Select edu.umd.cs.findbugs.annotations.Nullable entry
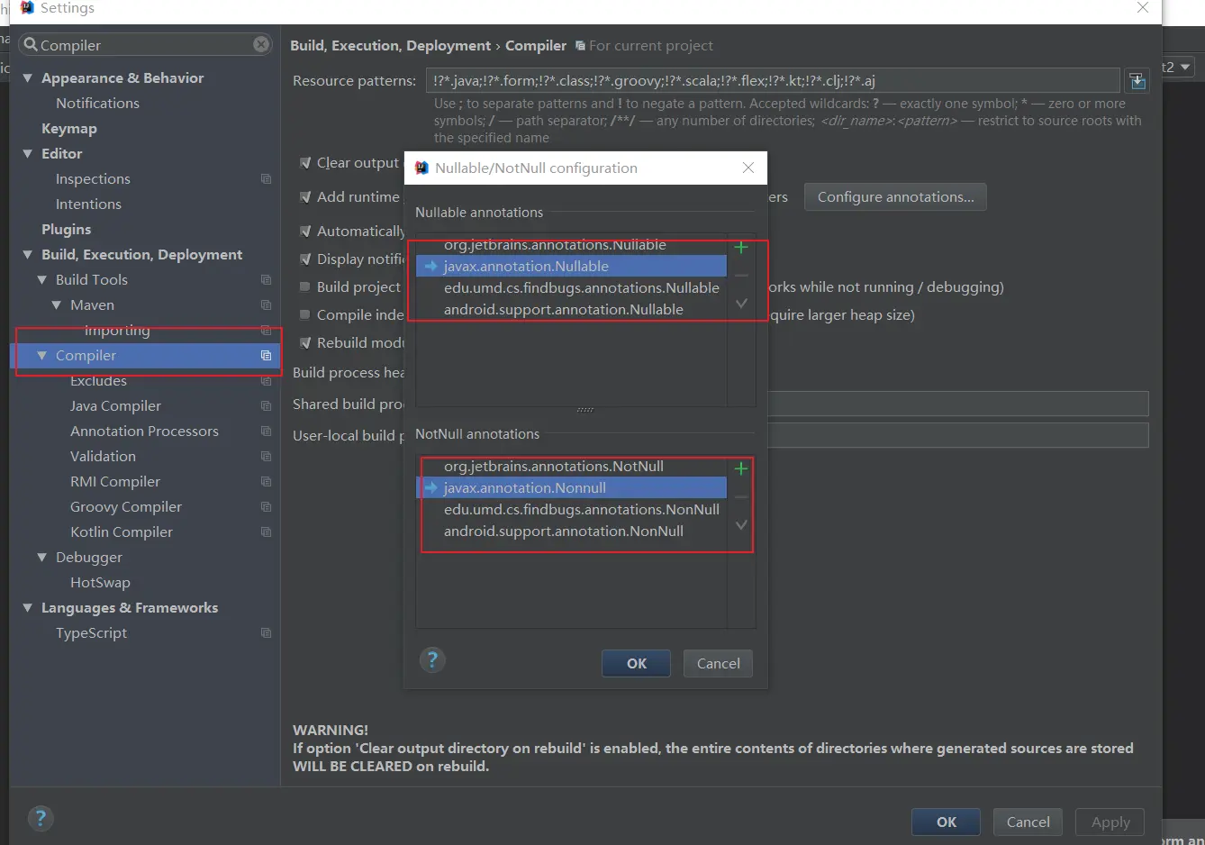 pyautogui.click(x=571, y=288)
